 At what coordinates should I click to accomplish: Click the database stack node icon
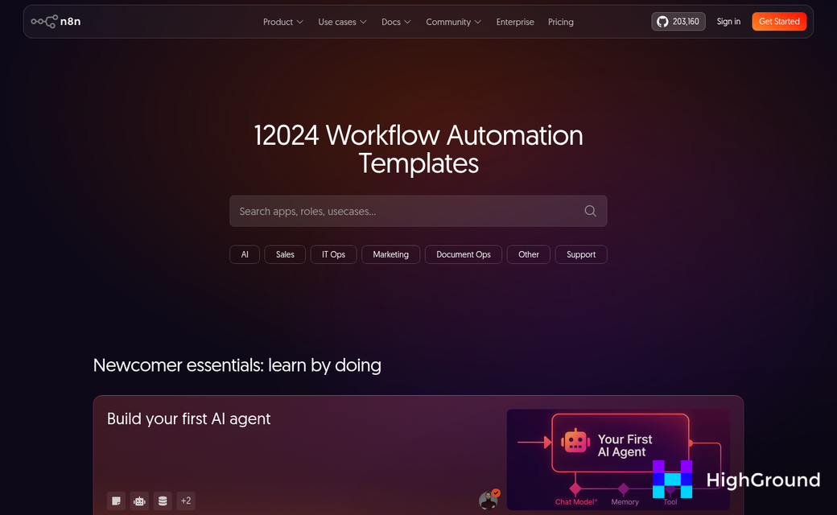coord(163,501)
